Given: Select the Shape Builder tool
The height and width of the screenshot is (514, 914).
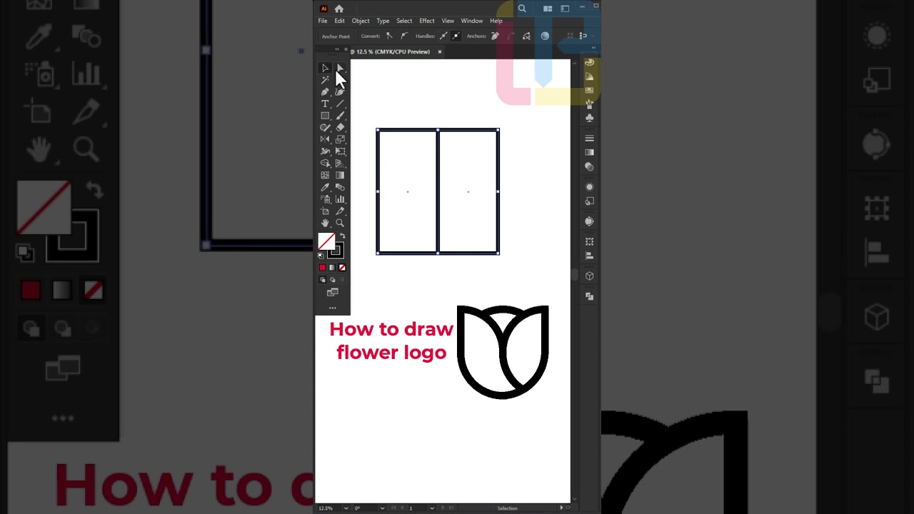Looking at the screenshot, I should tap(325, 163).
